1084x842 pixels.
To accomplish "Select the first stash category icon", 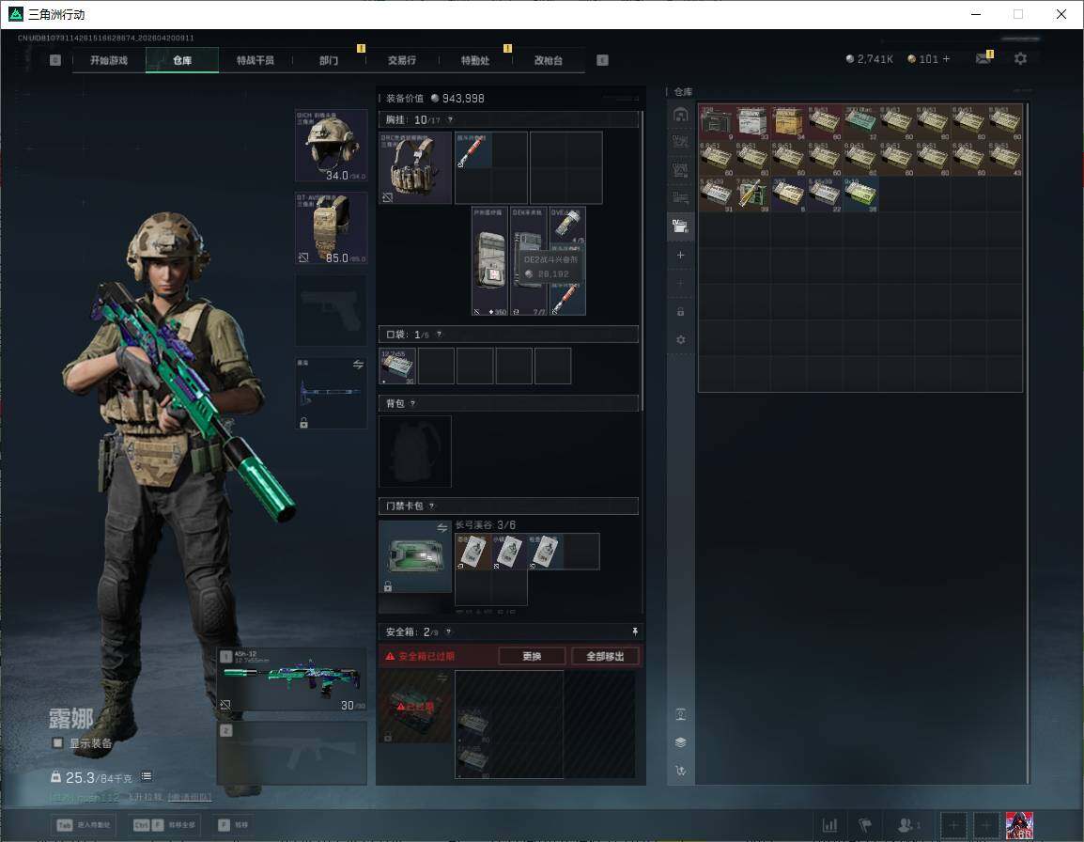I will 680,115.
